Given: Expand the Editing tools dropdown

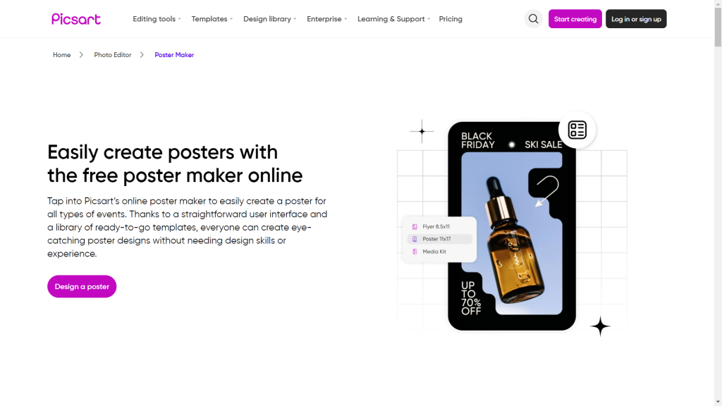Looking at the screenshot, I should pyautogui.click(x=154, y=19).
